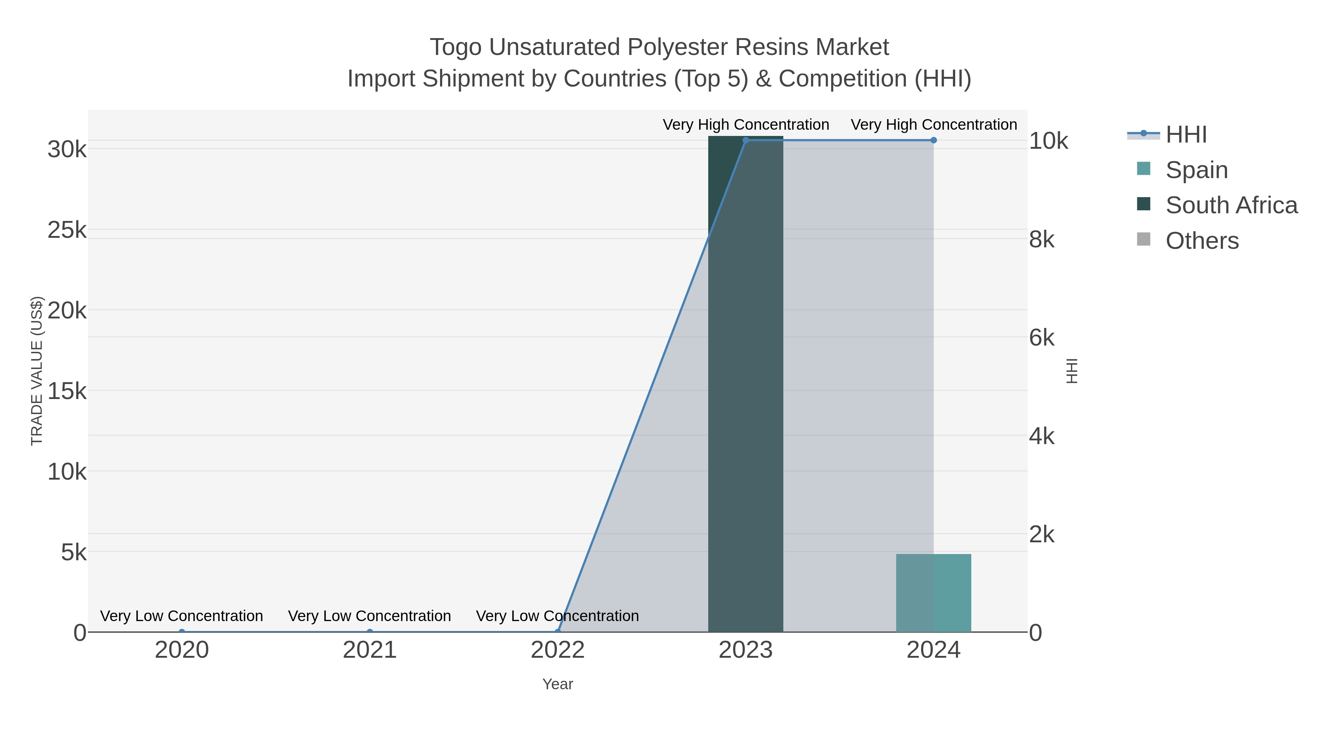Click the 2023 x-axis label
Image resolution: width=1319 pixels, height=742 pixels.
tap(746, 650)
